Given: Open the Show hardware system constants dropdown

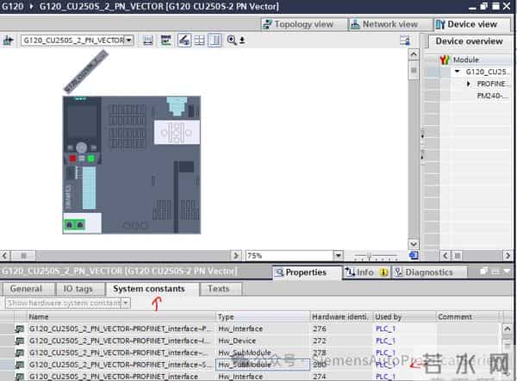Looking at the screenshot, I should (x=125, y=303).
